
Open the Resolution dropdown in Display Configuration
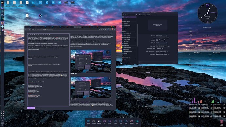tap(161, 36)
